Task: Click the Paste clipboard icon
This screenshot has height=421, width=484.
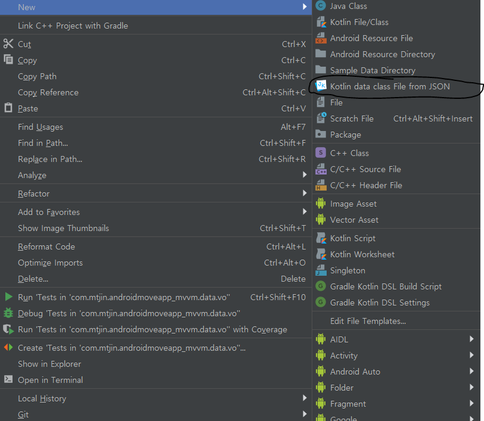Action: [x=8, y=108]
